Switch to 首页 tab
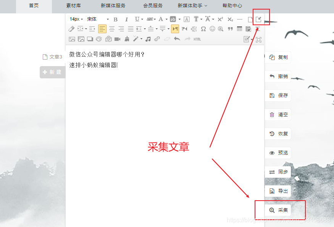334x227 pixels. [34, 6]
